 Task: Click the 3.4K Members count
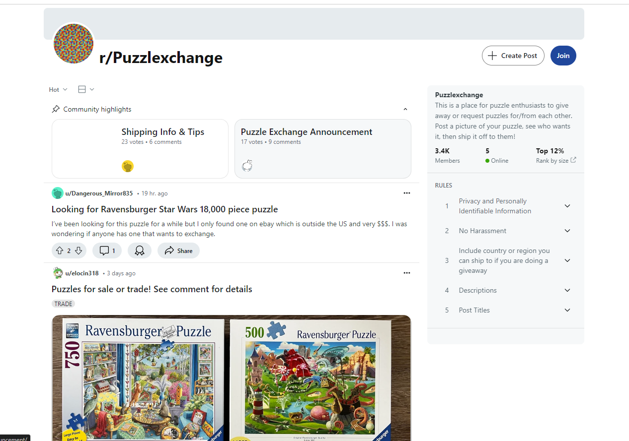pyautogui.click(x=447, y=155)
